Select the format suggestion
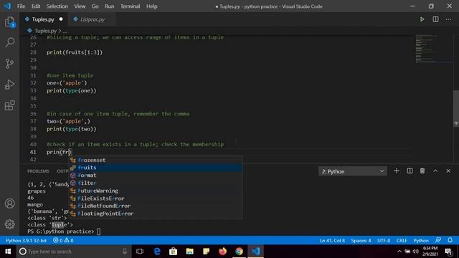 click(156, 175)
